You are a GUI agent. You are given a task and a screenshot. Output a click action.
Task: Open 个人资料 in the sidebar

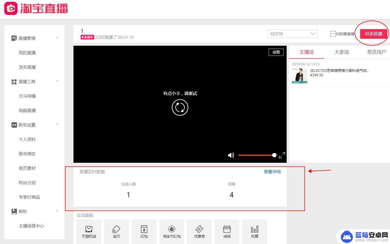point(27,140)
